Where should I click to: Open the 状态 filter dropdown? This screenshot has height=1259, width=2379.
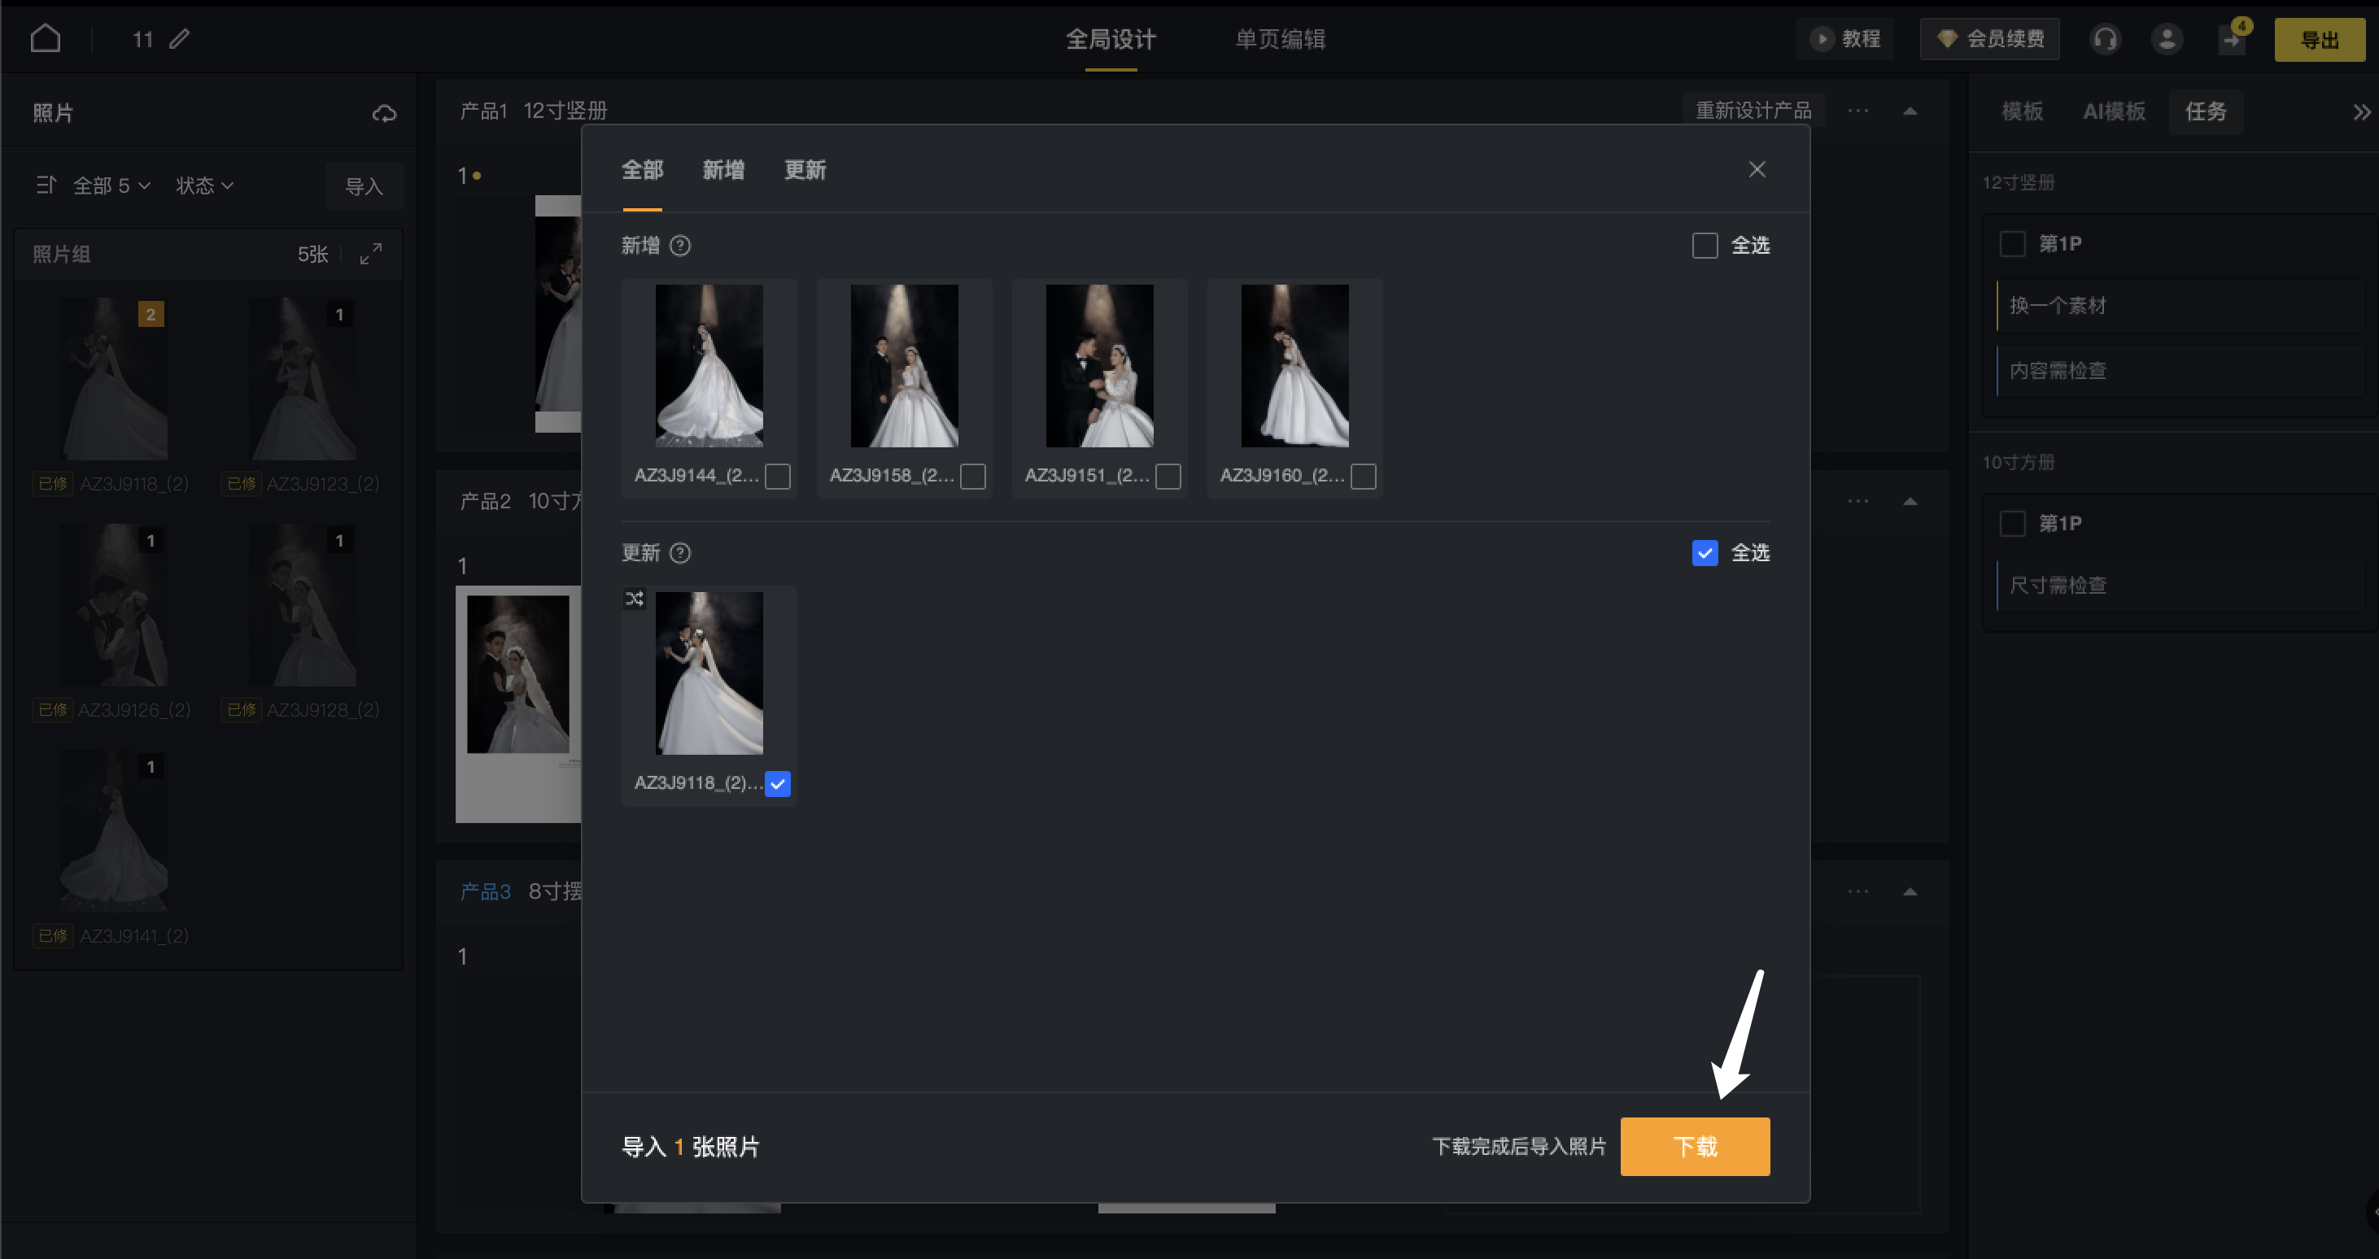[204, 185]
